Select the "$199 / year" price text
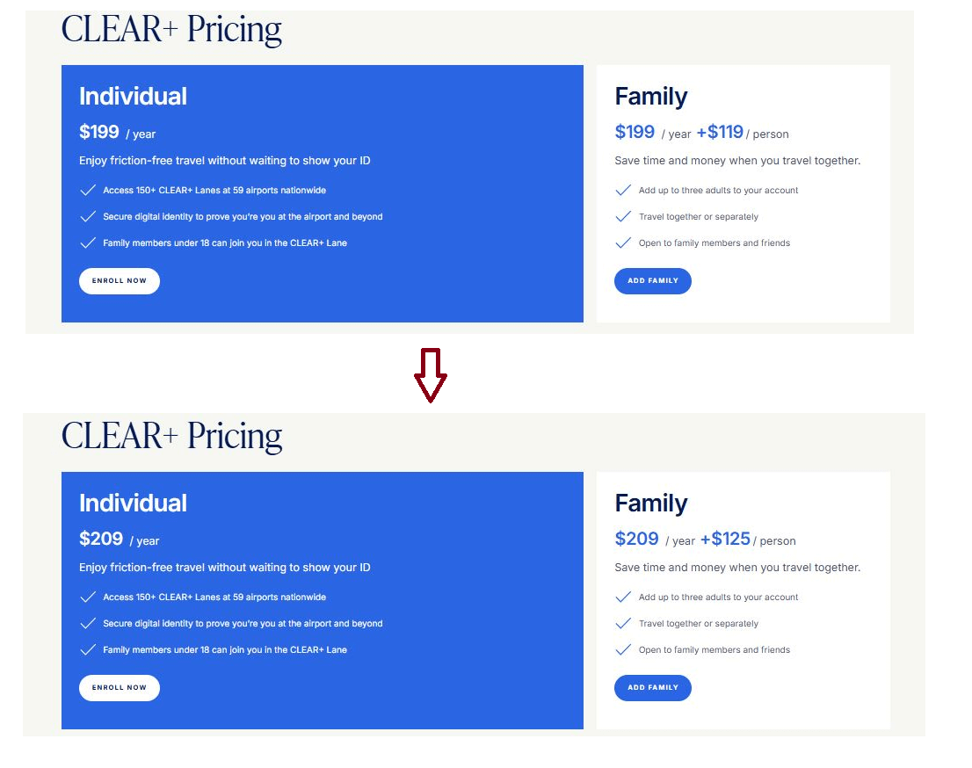 coord(112,132)
